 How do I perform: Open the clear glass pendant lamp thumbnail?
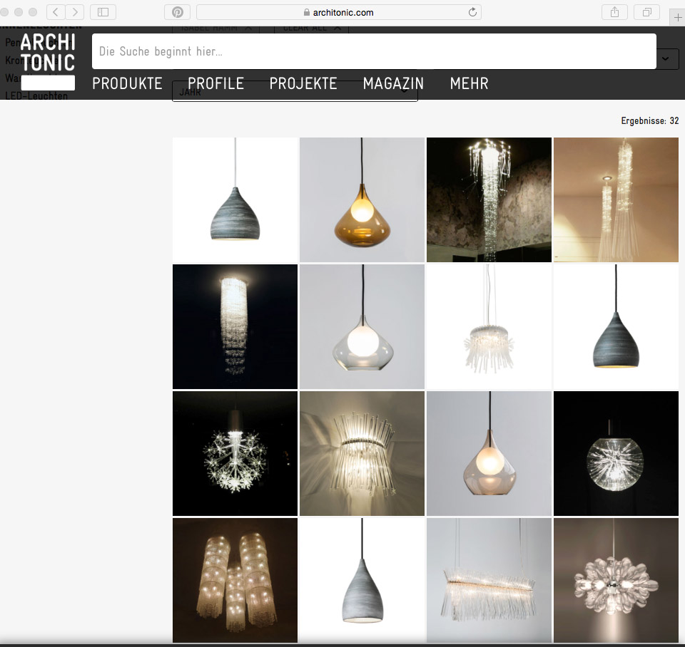coord(362,327)
